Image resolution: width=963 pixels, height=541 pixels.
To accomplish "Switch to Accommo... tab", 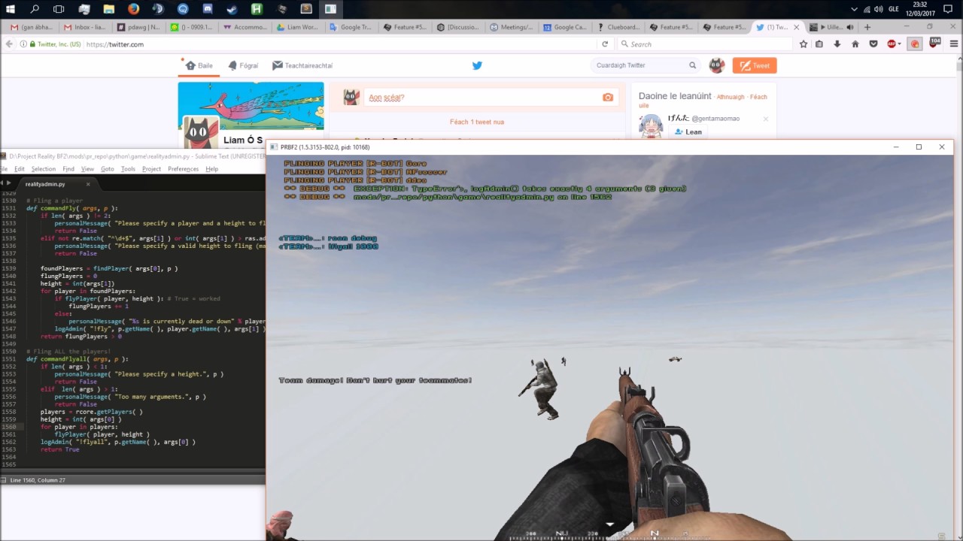I will [x=245, y=27].
